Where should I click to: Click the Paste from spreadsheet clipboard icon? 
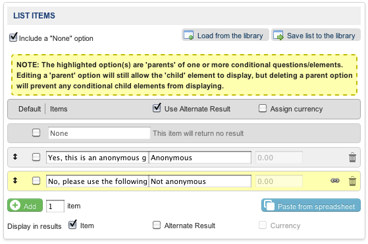[x=269, y=205]
